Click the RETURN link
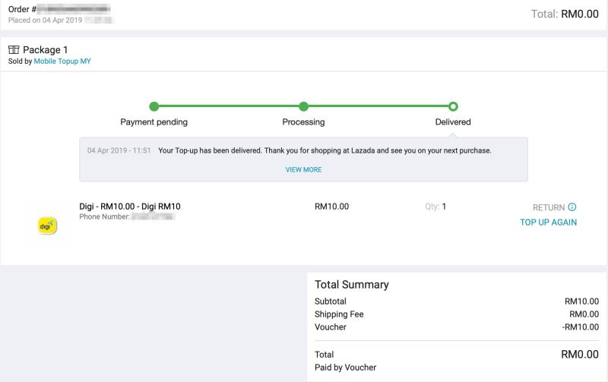 (549, 207)
